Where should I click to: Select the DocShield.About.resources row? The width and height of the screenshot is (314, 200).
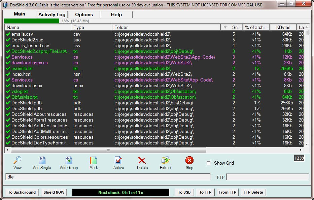tap(154, 114)
